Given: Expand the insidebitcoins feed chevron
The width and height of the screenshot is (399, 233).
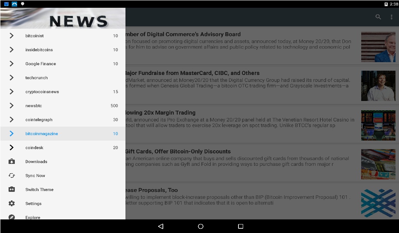Looking at the screenshot, I should pyautogui.click(x=11, y=50).
